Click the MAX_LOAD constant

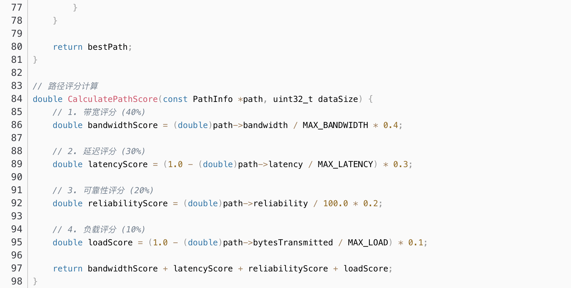[x=368, y=242]
